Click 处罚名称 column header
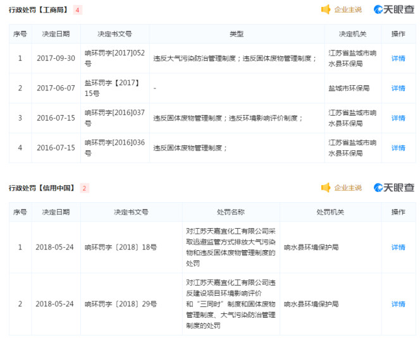The image size is (420, 338). tap(231, 212)
